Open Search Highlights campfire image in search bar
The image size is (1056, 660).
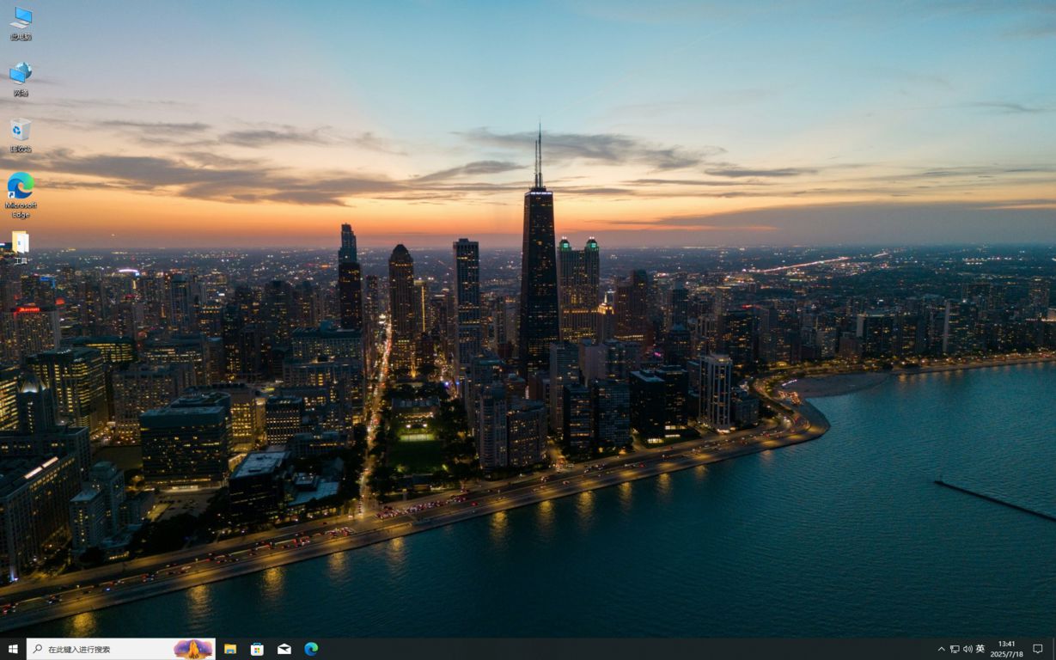[x=191, y=649]
